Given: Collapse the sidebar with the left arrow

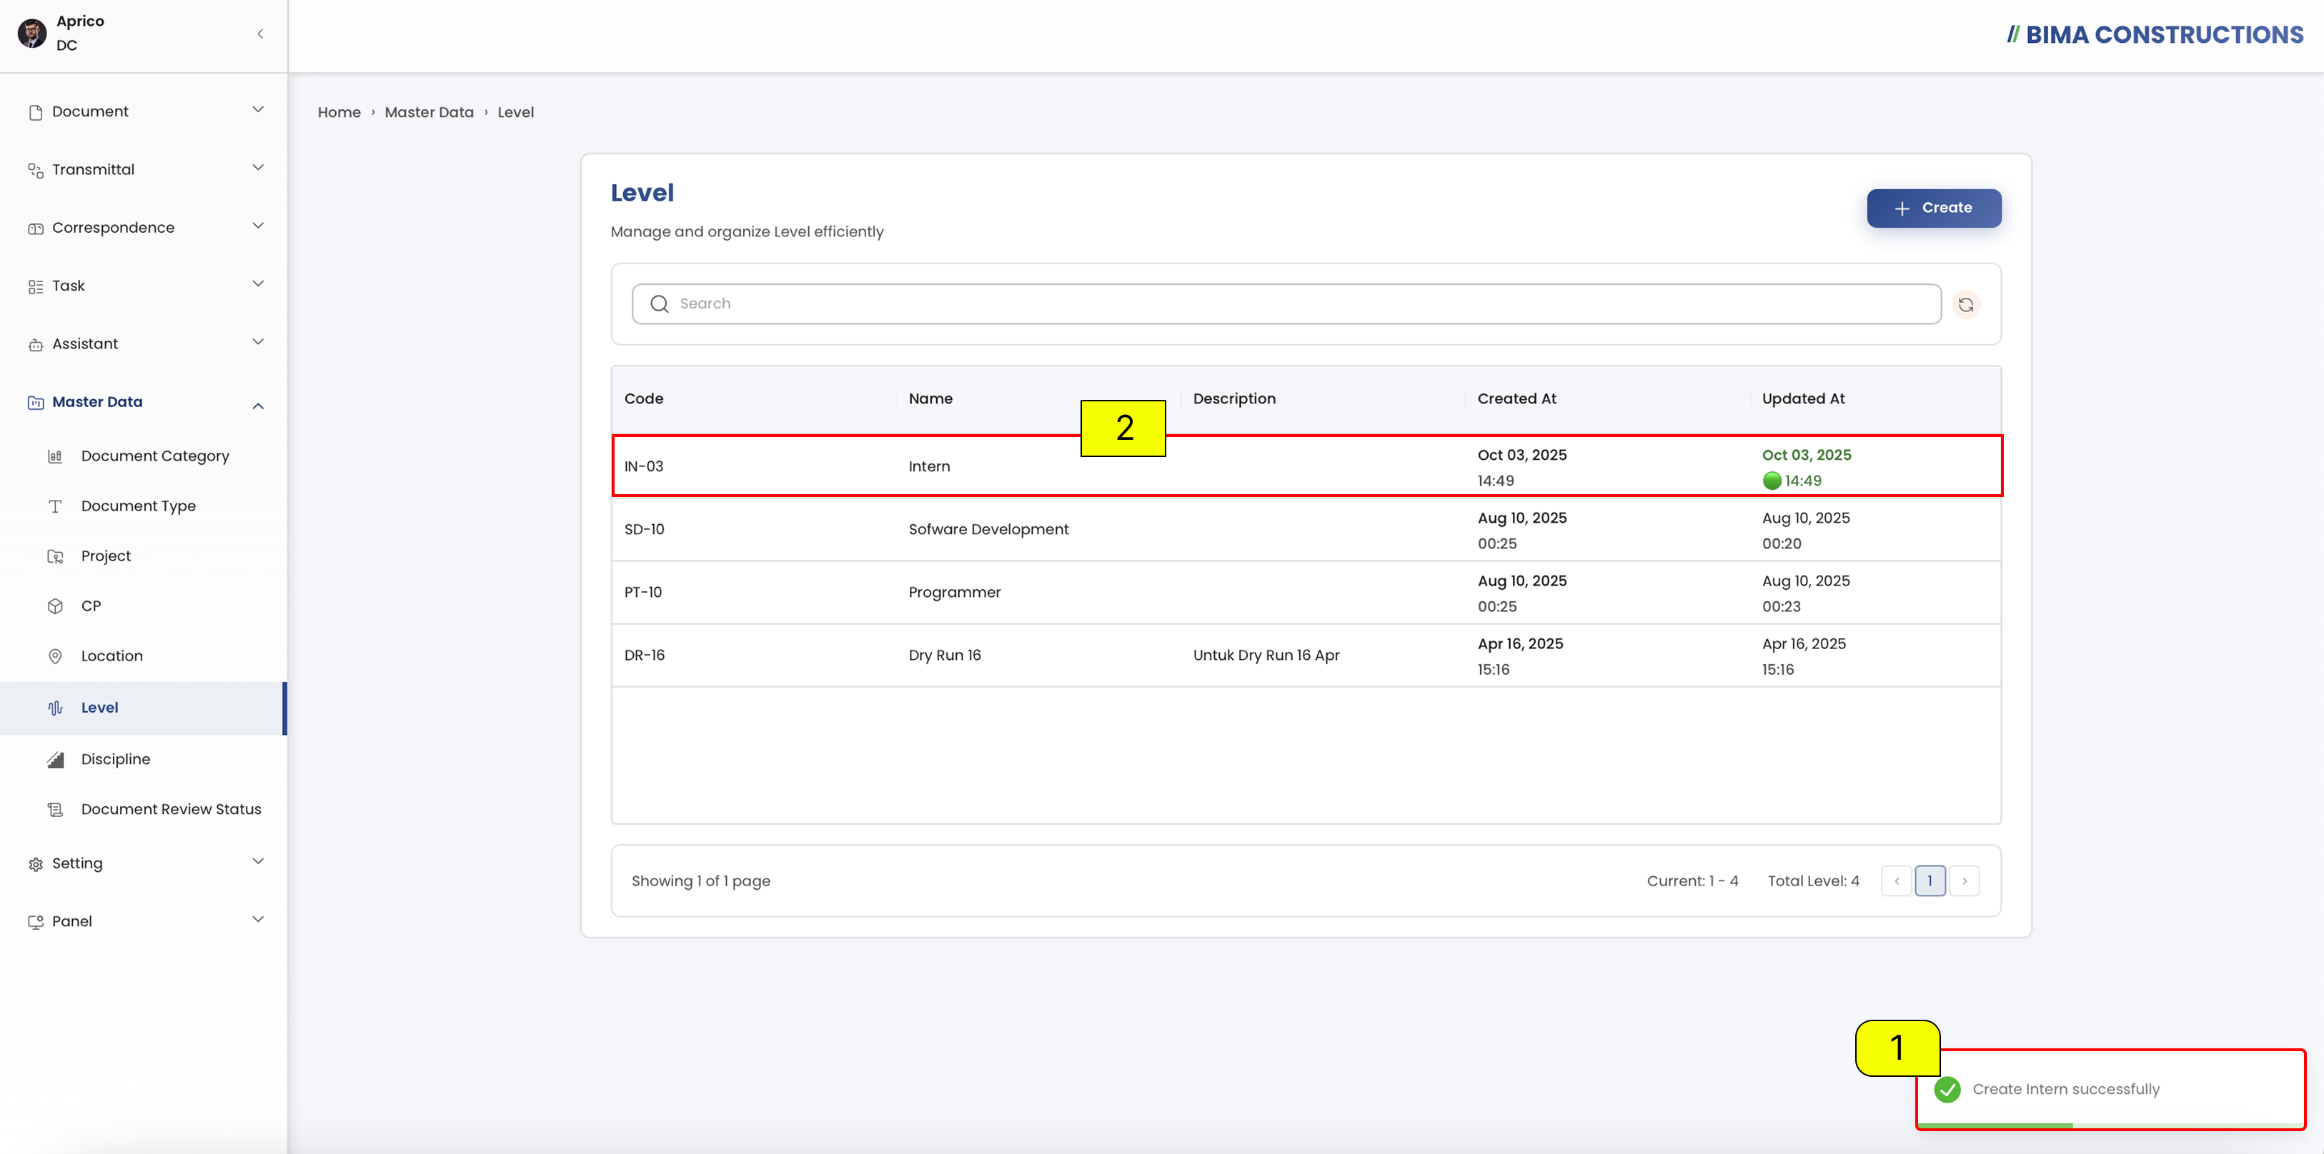Looking at the screenshot, I should tap(260, 34).
